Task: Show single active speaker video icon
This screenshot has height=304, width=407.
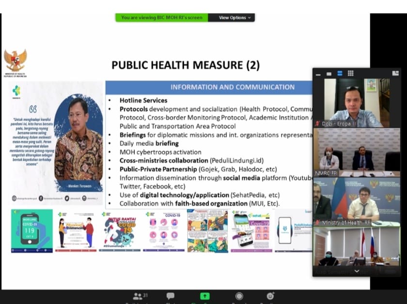Action: coord(329,74)
